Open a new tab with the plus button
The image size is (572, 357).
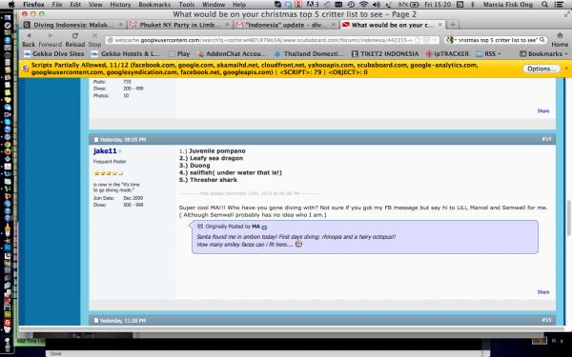point(452,25)
